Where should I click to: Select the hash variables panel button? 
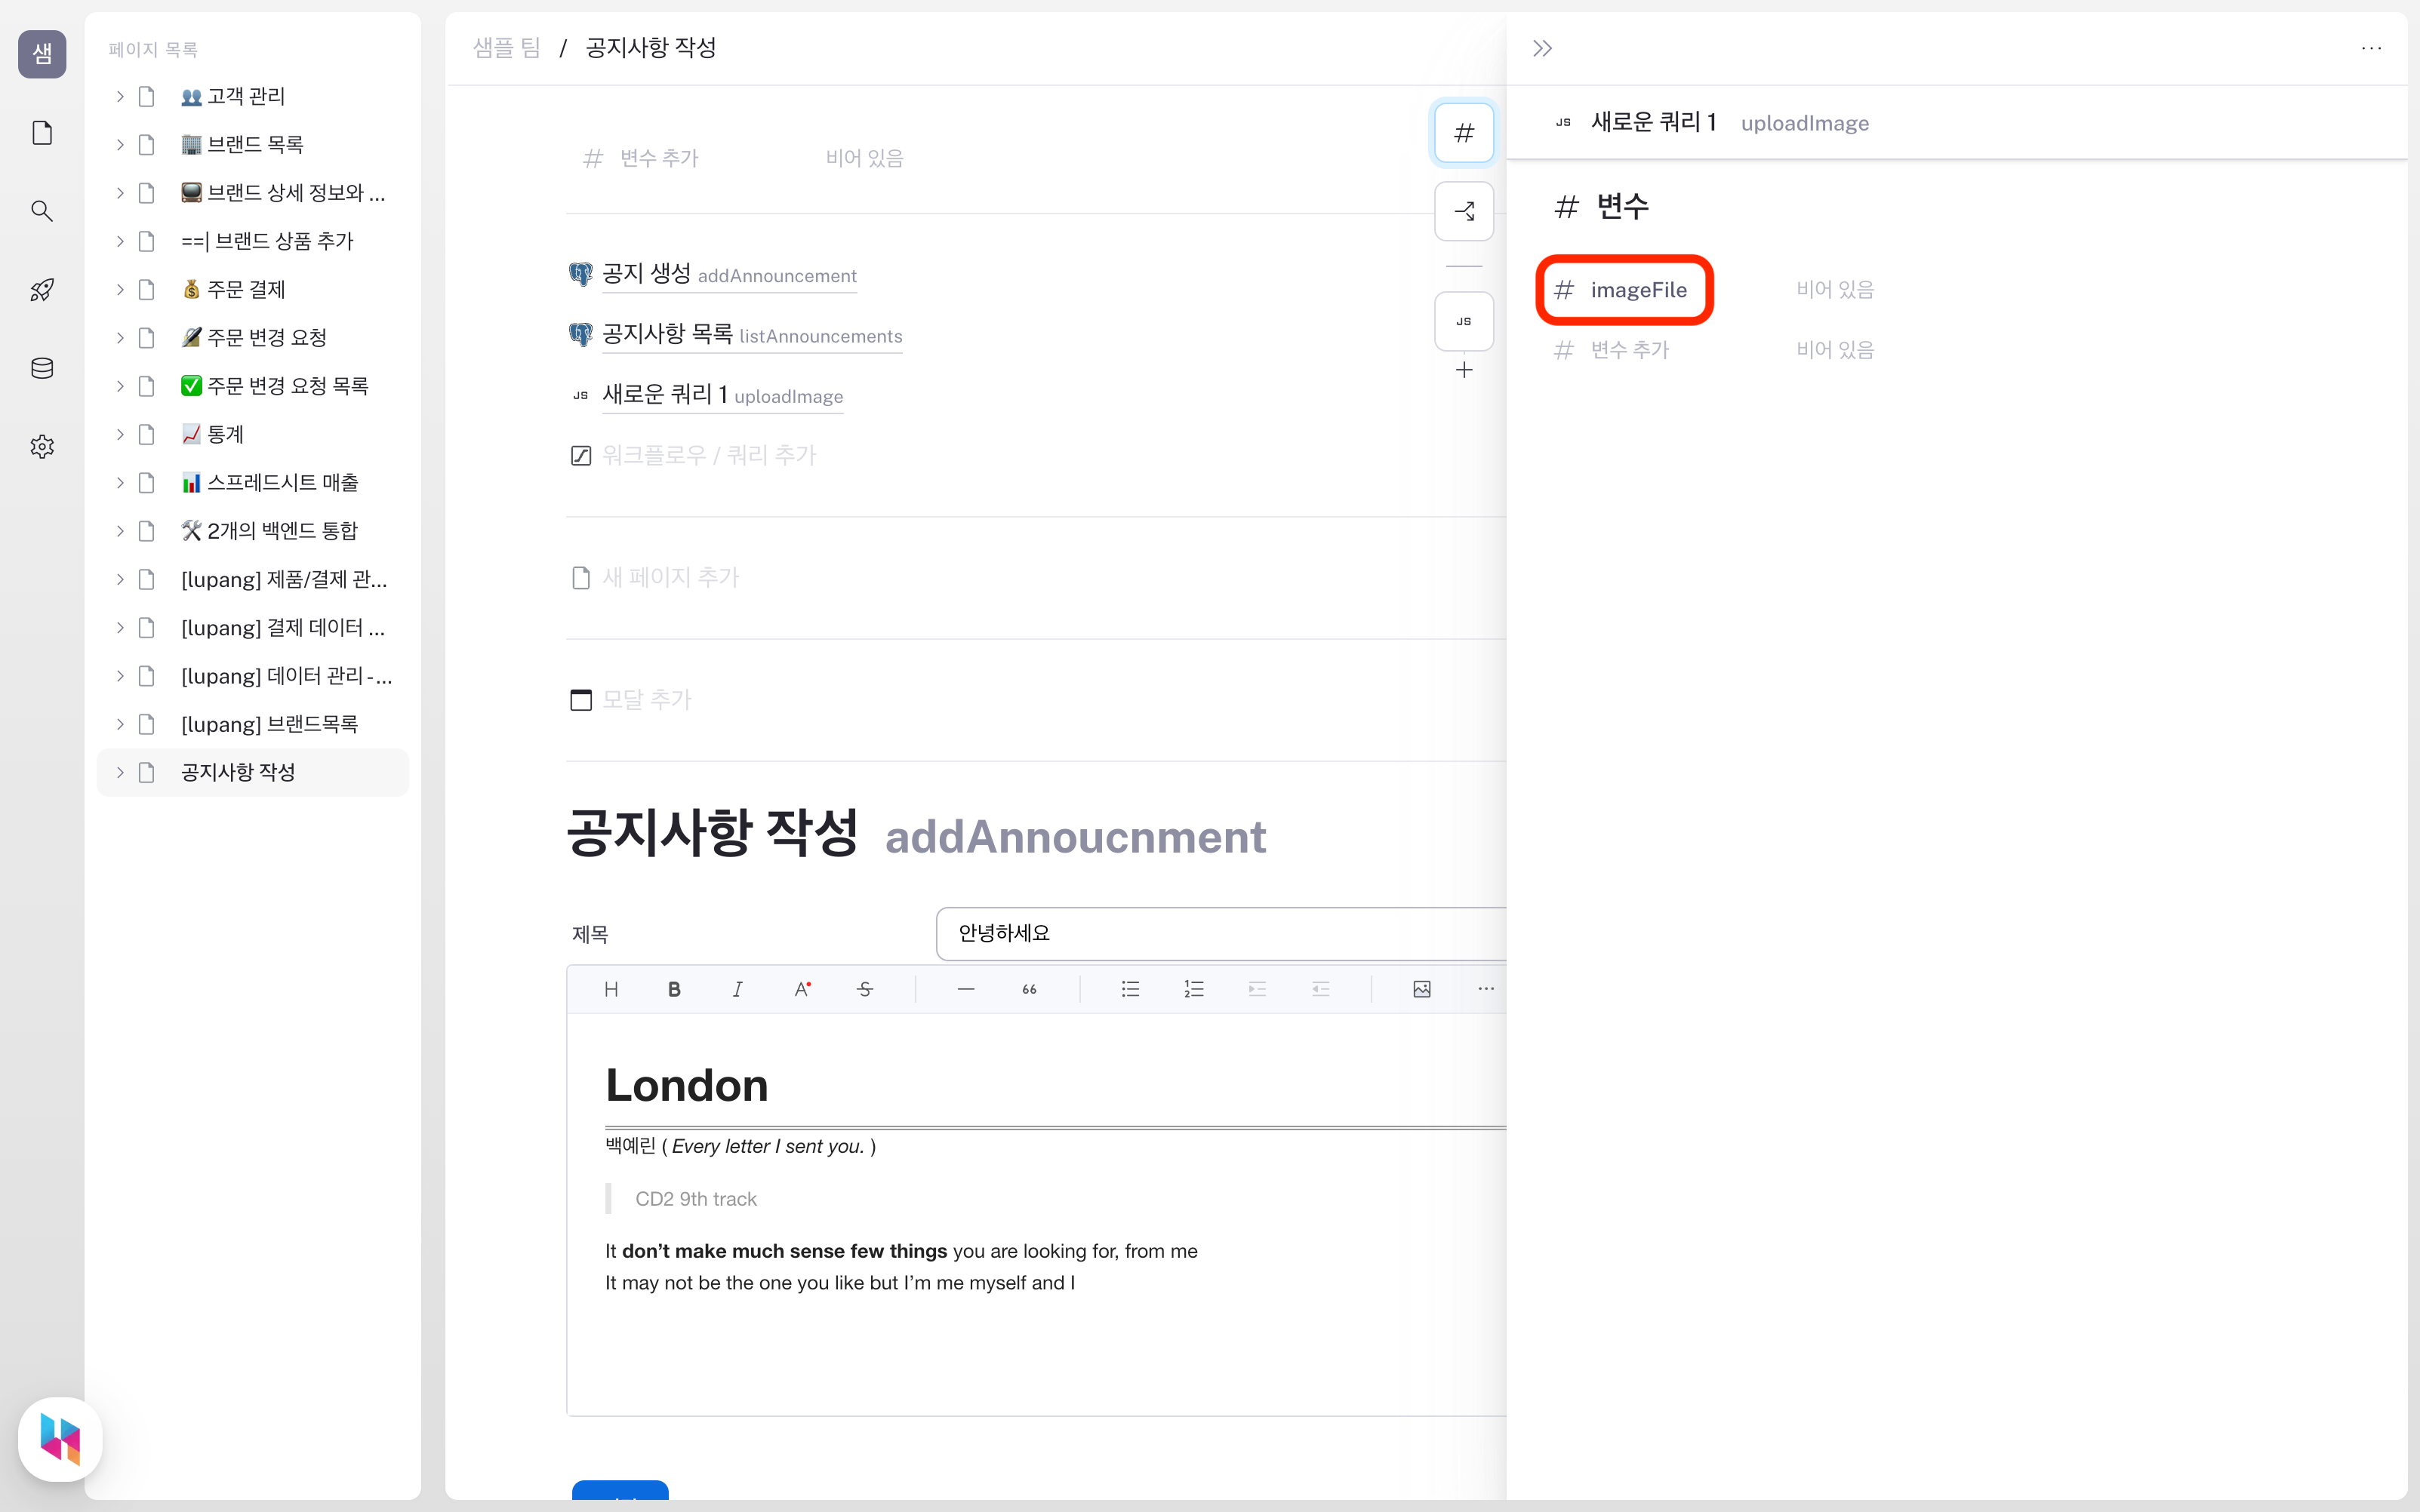tap(1464, 132)
